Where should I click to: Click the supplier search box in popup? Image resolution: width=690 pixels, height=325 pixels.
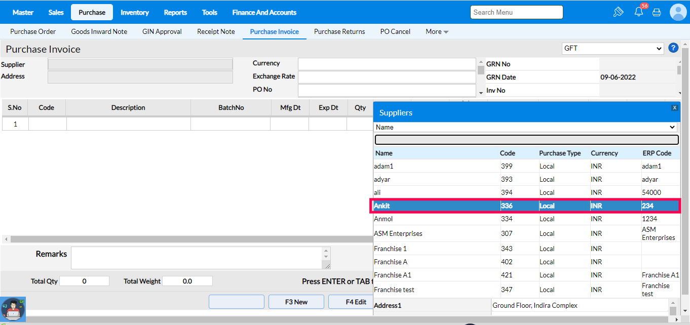tap(526, 140)
